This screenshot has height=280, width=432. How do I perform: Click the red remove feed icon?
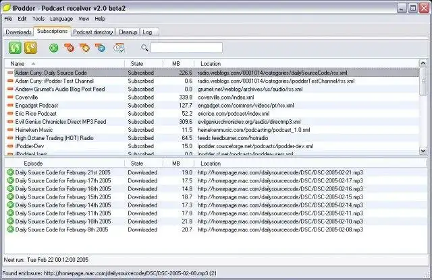pos(70,48)
